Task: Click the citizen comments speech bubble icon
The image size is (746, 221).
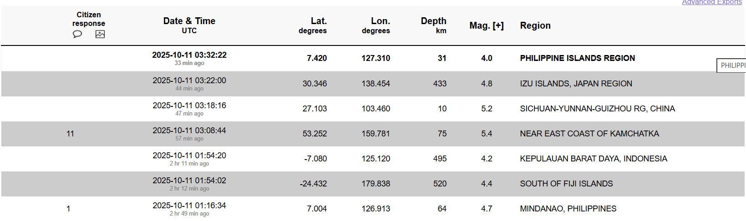Action: (77, 34)
